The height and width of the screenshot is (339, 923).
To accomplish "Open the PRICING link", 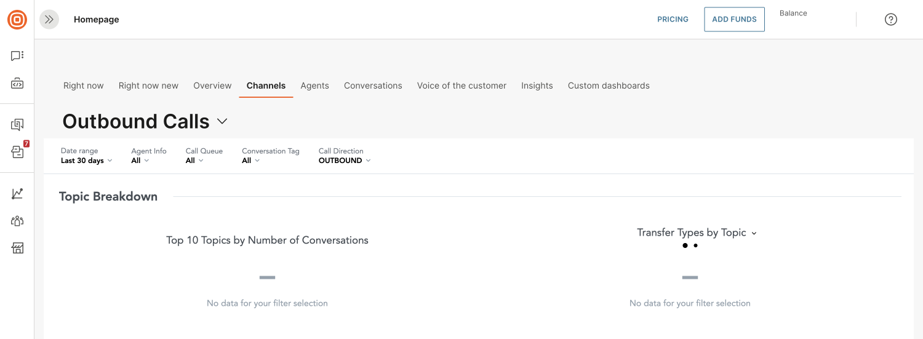I will 673,19.
